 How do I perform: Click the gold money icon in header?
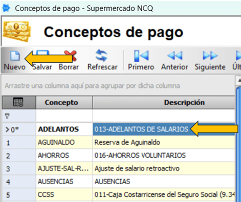pyautogui.click(x=17, y=32)
